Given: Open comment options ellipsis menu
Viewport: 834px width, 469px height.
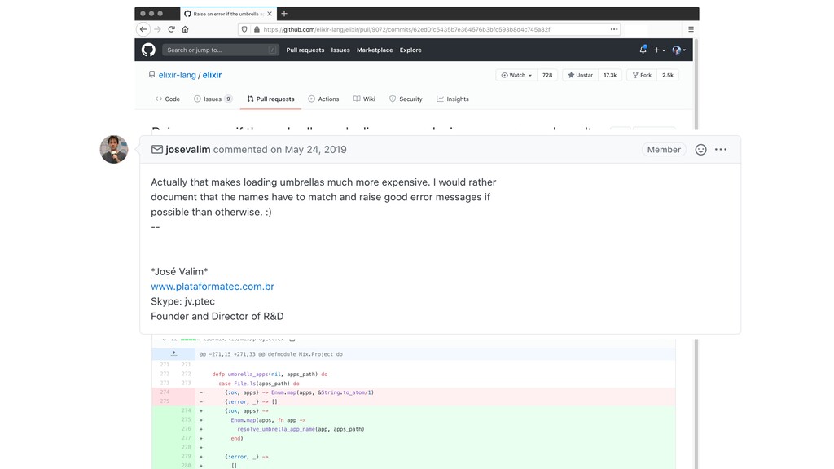Looking at the screenshot, I should point(721,150).
